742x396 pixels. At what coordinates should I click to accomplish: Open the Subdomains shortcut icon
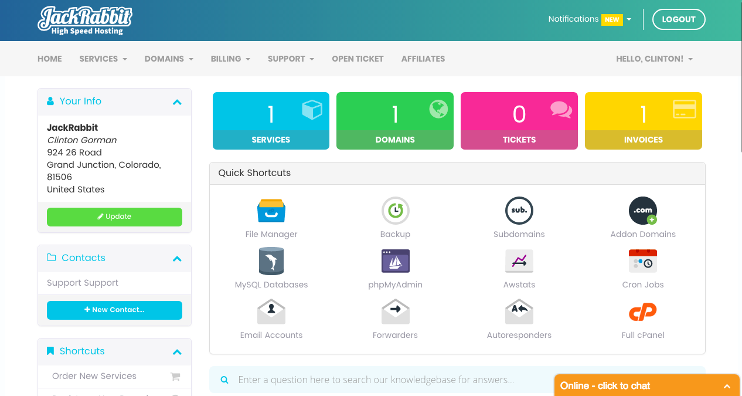tap(519, 211)
